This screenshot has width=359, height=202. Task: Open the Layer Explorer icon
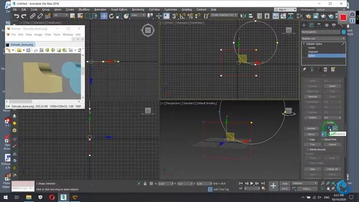(x=267, y=16)
